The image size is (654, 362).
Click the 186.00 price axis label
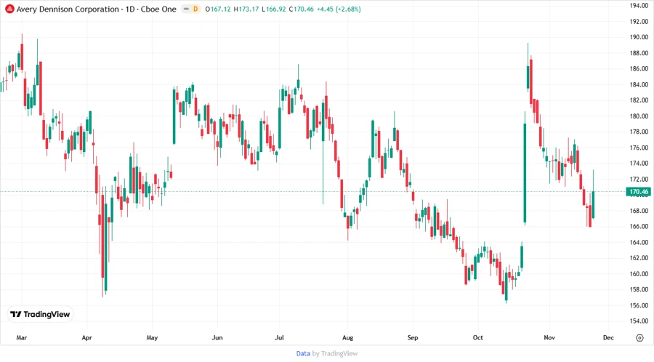(x=639, y=68)
